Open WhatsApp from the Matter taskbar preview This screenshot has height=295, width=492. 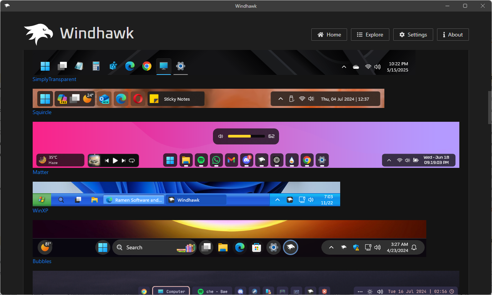click(216, 160)
